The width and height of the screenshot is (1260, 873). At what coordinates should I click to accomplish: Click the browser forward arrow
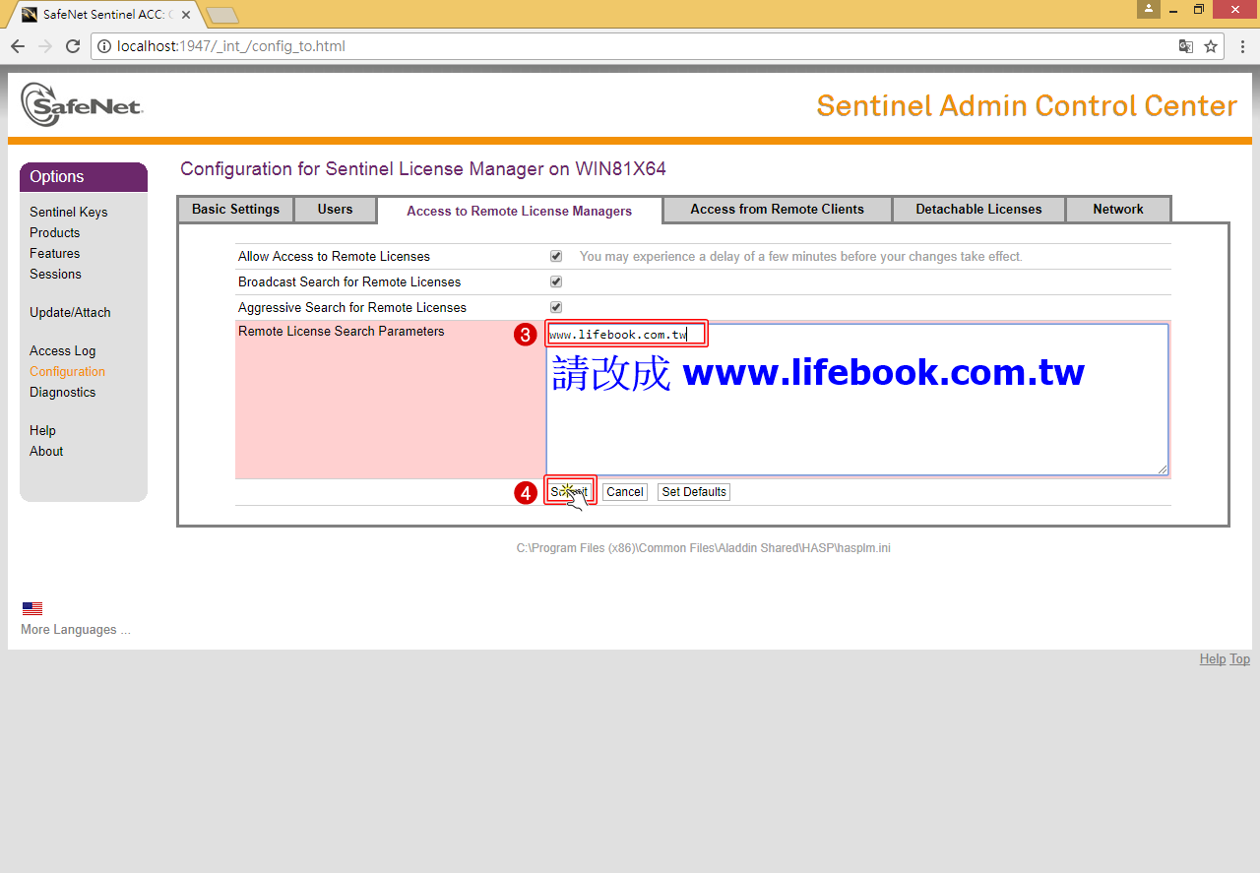pyautogui.click(x=45, y=46)
